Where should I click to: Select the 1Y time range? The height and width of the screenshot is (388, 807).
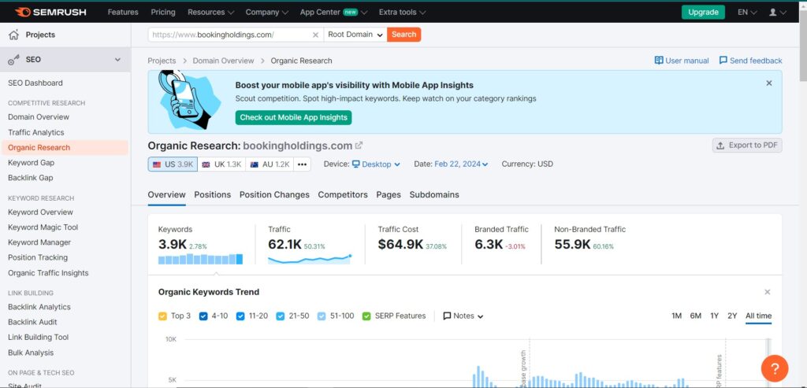point(714,316)
